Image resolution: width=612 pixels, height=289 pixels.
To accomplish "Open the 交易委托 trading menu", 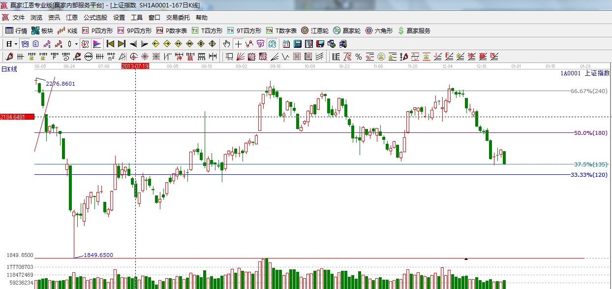I will (178, 17).
